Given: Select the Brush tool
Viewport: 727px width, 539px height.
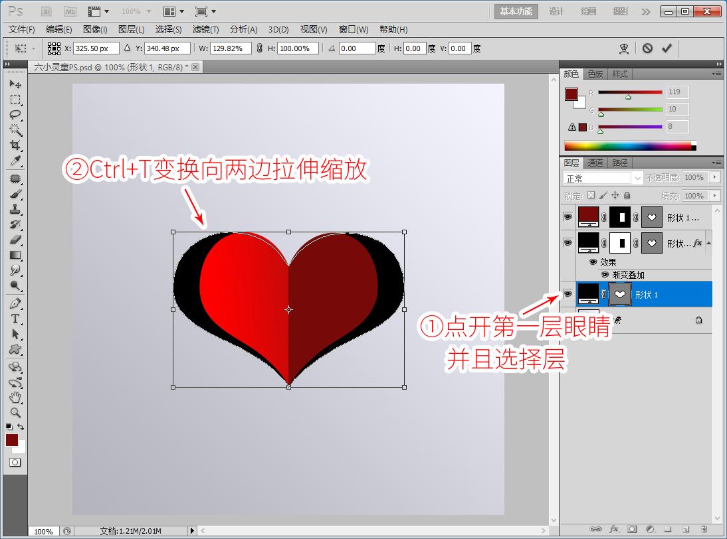Looking at the screenshot, I should (15, 194).
